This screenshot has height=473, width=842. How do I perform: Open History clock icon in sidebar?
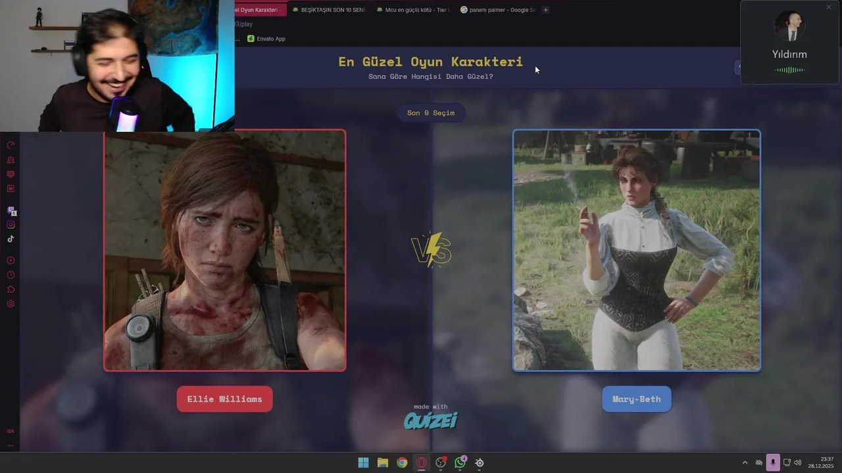11,275
